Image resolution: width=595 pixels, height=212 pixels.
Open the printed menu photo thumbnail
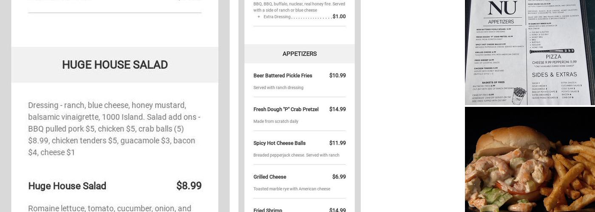[x=530, y=52]
